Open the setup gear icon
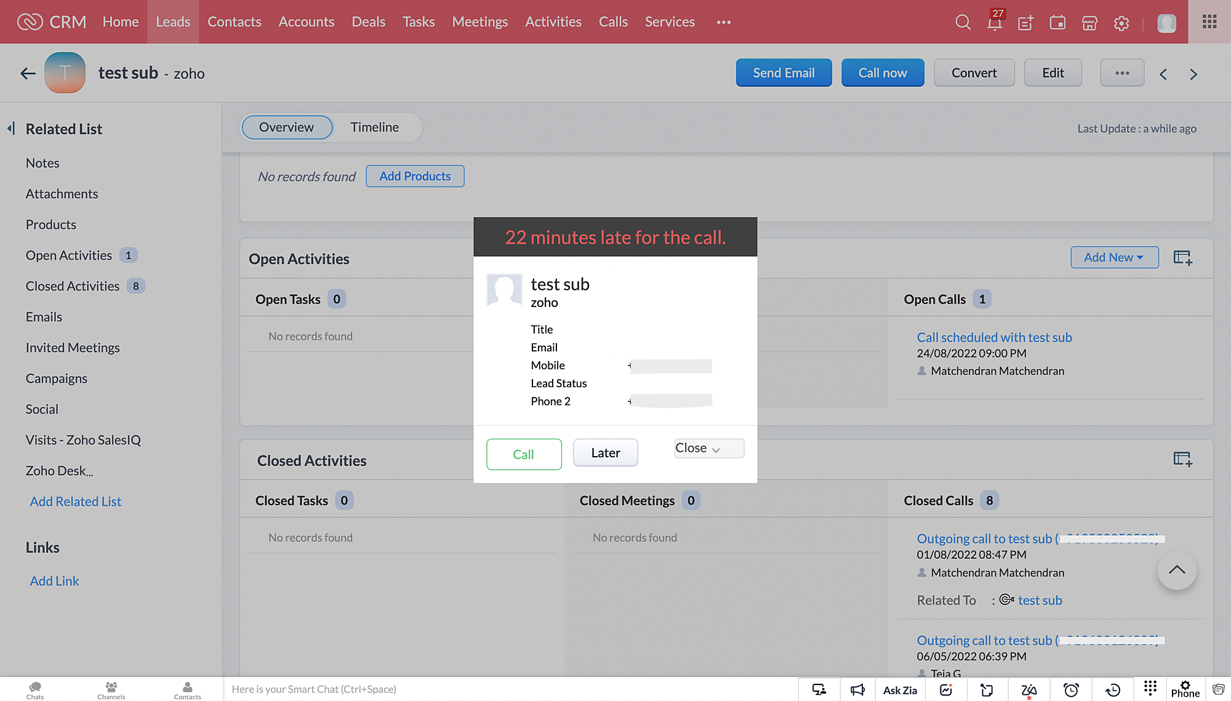Image resolution: width=1231 pixels, height=701 pixels. point(1121,23)
